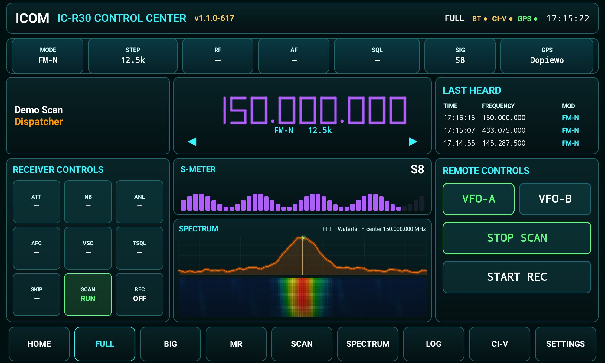Viewport: 605px width, 363px height.
Task: Check the BT connection status indicator
Action: pos(479,19)
